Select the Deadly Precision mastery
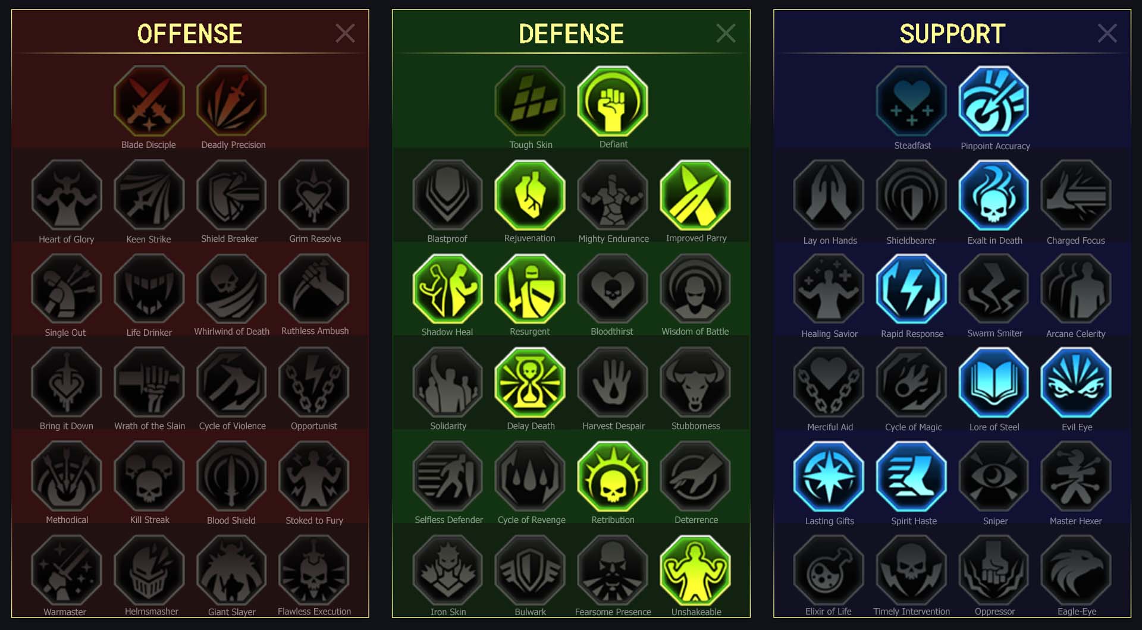 tap(231, 101)
